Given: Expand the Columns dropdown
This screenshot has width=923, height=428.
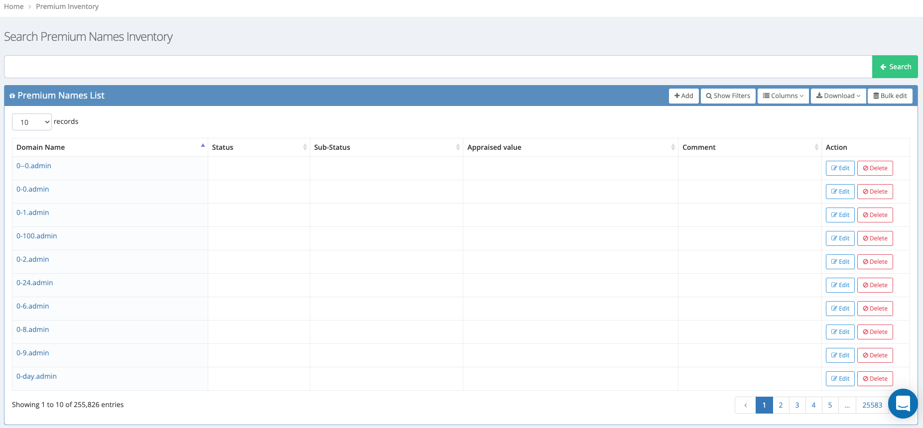Looking at the screenshot, I should tap(783, 96).
